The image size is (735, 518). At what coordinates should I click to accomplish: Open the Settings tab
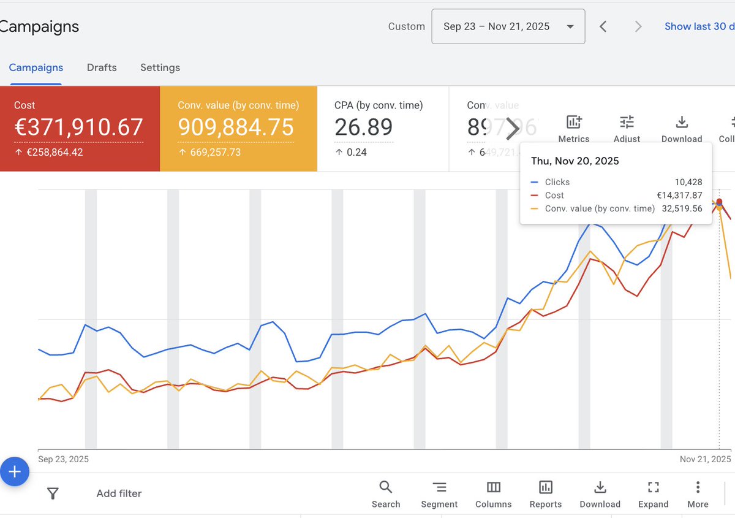pos(160,67)
